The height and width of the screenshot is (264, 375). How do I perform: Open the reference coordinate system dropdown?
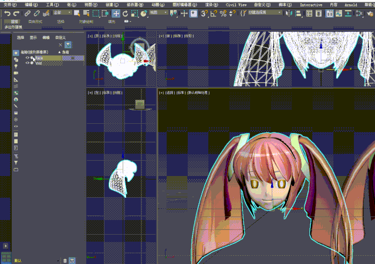coord(158,12)
